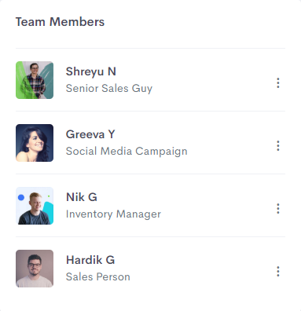Click the Team Members card title
The image size is (301, 311).
click(x=60, y=22)
